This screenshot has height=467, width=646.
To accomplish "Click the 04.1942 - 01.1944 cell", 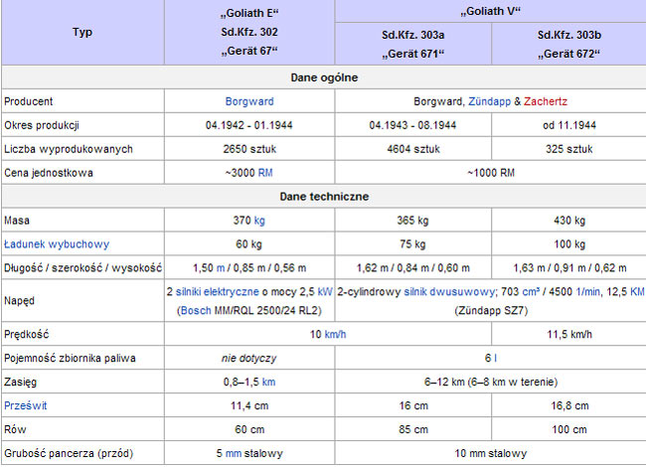I will point(249,125).
